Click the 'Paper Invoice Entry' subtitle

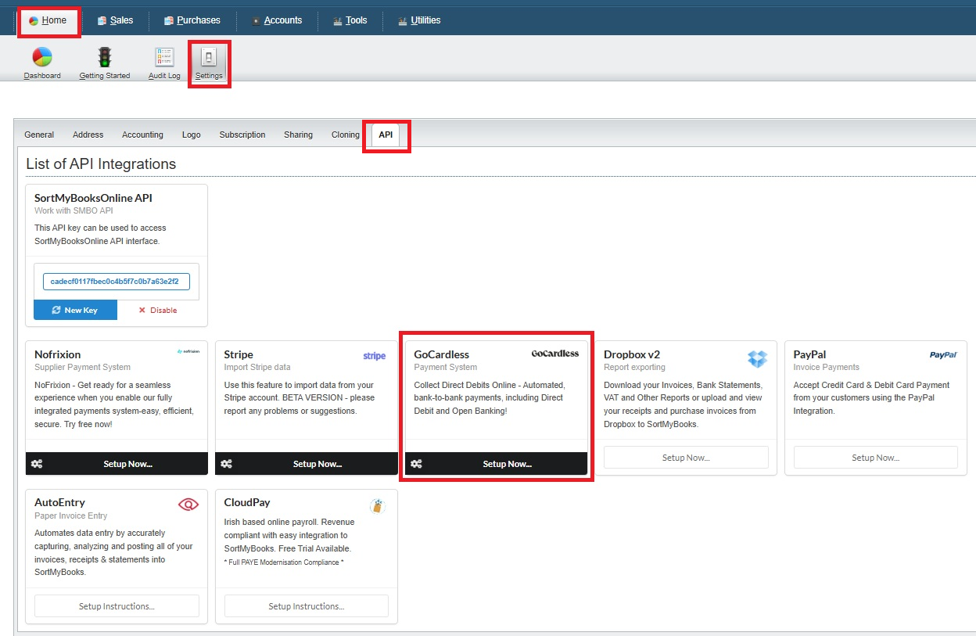coord(71,516)
